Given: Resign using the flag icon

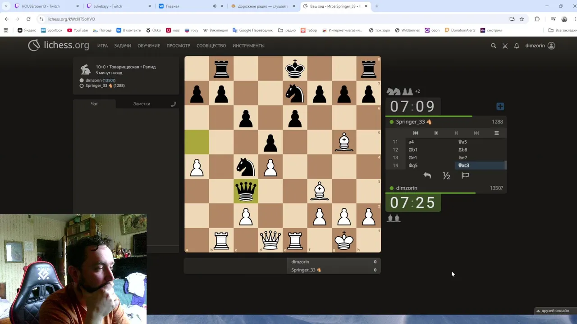Looking at the screenshot, I should 465,175.
